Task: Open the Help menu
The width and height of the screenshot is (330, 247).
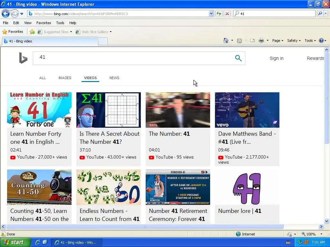Action: click(73, 23)
